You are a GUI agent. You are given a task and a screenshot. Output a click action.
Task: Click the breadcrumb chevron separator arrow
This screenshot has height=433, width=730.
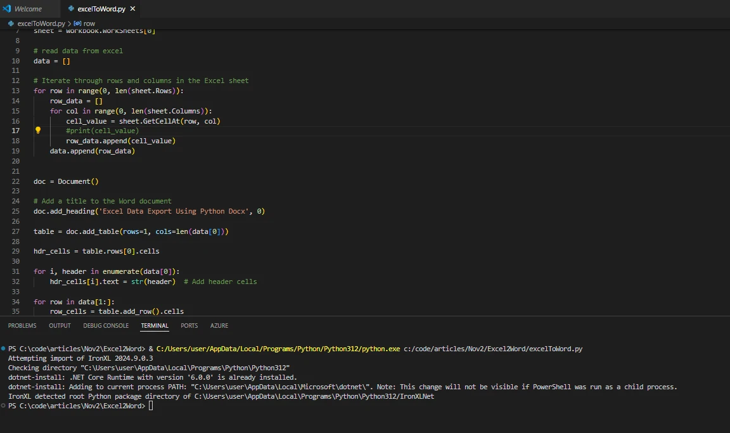pos(69,23)
